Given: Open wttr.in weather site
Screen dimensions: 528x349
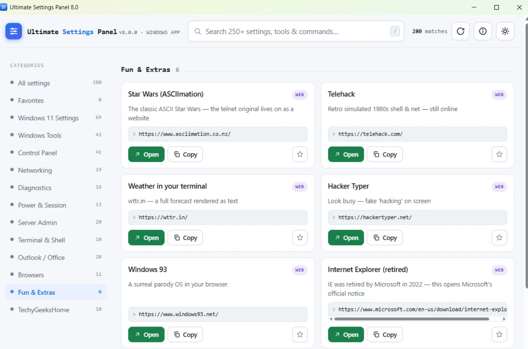Looking at the screenshot, I should (146, 237).
